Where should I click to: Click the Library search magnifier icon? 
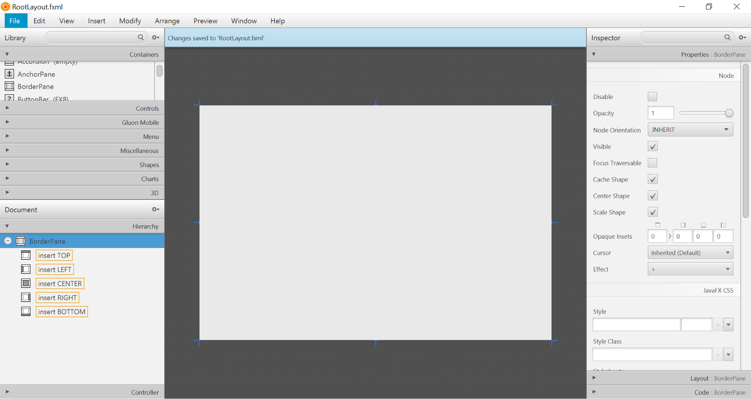point(140,38)
